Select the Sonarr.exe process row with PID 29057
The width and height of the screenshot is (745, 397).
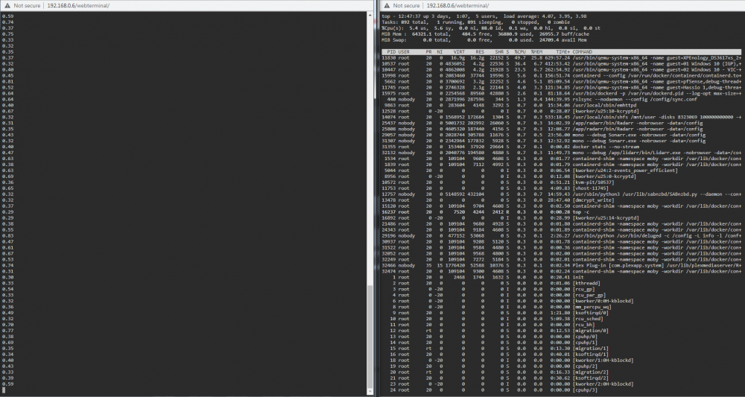(x=561, y=135)
